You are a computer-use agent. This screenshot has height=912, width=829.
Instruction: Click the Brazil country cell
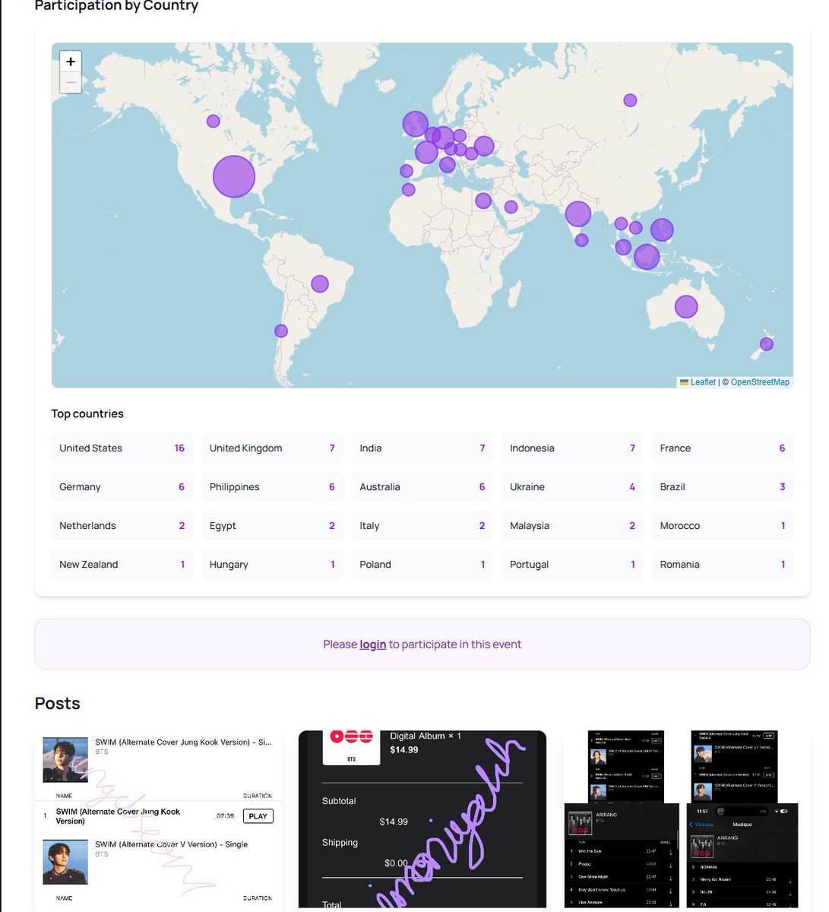click(723, 487)
